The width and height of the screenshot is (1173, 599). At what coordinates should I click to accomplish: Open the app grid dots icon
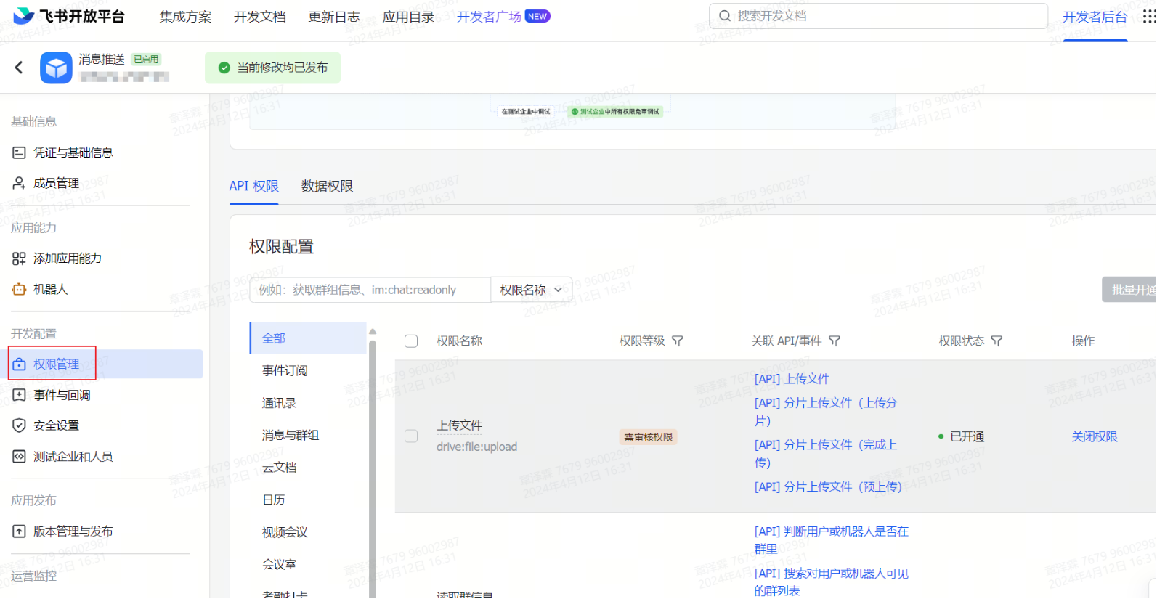pyautogui.click(x=1150, y=16)
